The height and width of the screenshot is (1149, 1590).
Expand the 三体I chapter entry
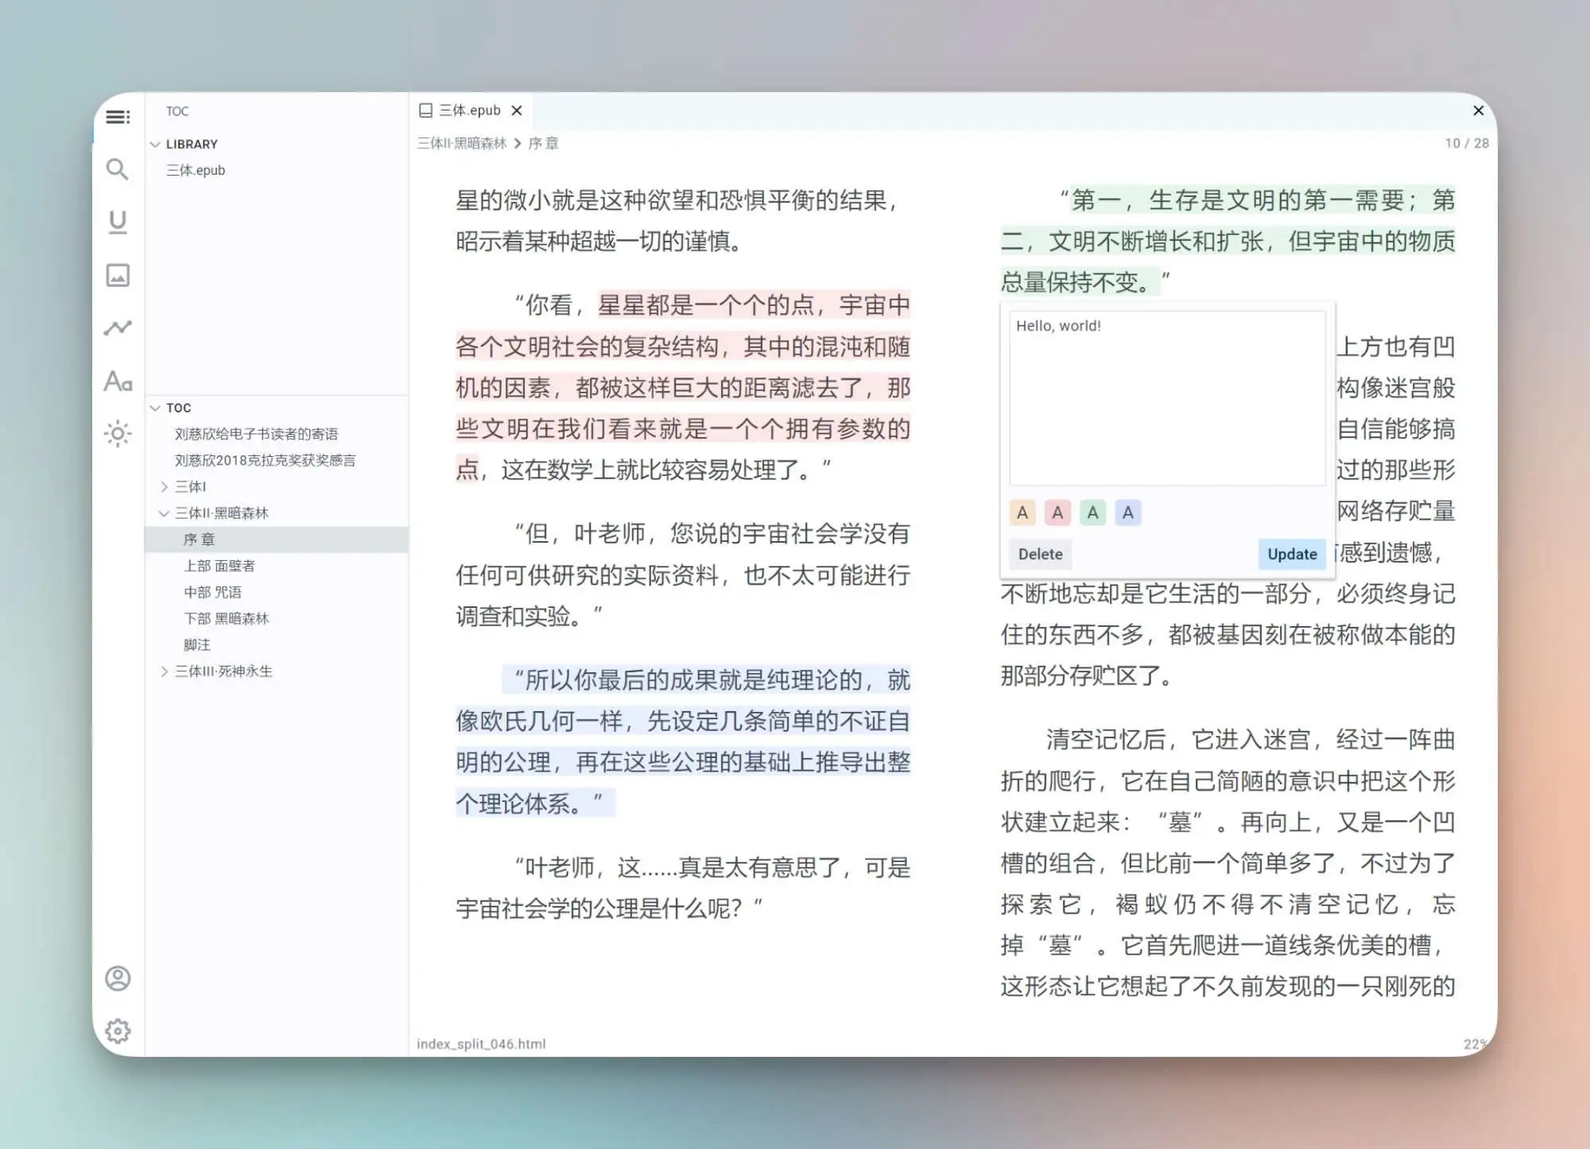point(165,486)
